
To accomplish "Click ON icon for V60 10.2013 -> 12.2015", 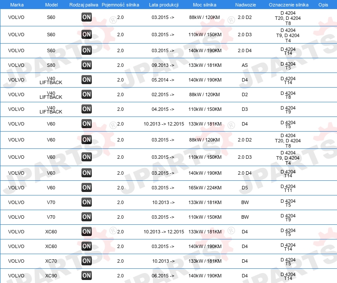I will tap(87, 124).
